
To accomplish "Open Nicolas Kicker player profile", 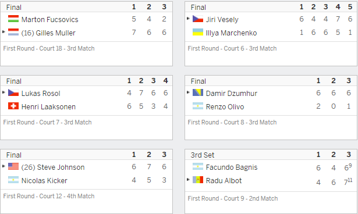I will (x=44, y=181).
